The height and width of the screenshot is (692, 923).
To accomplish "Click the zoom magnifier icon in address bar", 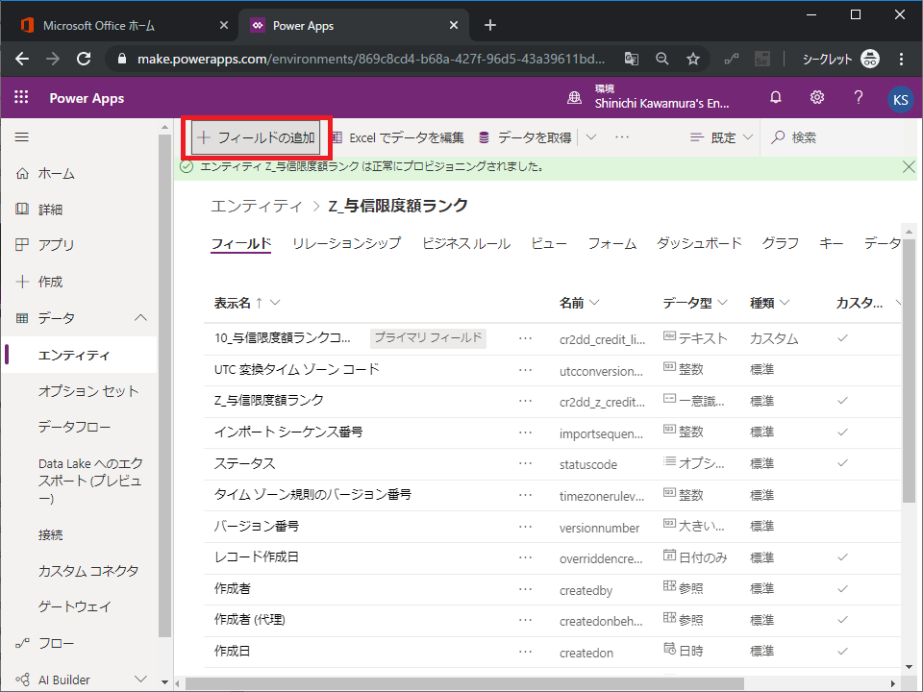I will [662, 59].
